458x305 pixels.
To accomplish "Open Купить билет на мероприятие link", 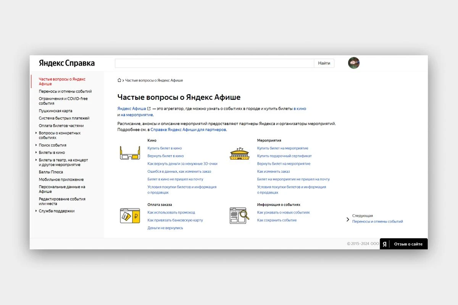I will (x=283, y=148).
